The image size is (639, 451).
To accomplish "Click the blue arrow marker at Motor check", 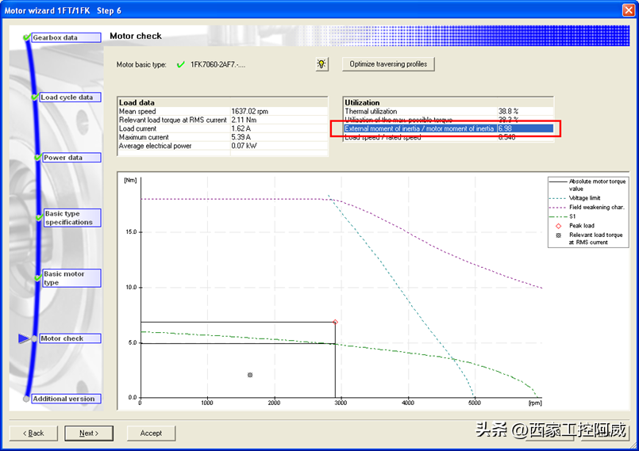I will click(23, 338).
